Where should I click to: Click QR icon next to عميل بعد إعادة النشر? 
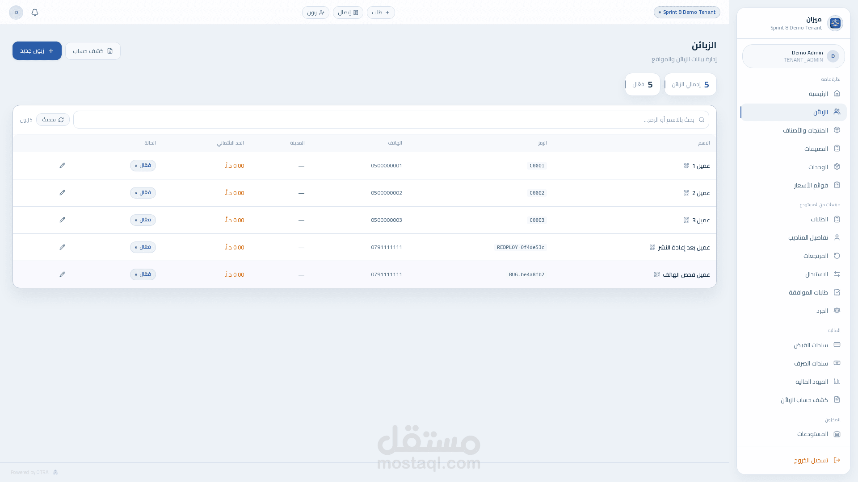pyautogui.click(x=652, y=247)
